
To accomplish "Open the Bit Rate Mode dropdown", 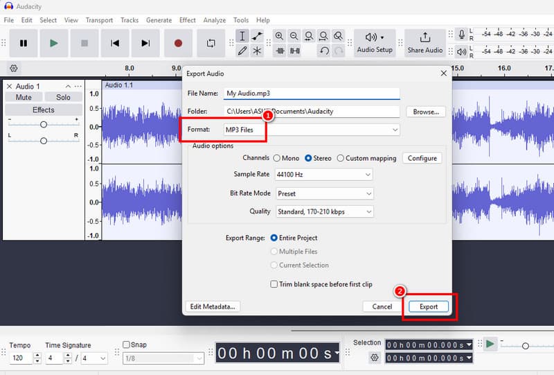I will (x=324, y=193).
